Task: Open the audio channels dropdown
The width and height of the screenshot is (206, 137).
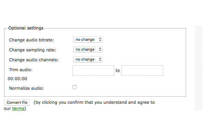Action: (88, 60)
